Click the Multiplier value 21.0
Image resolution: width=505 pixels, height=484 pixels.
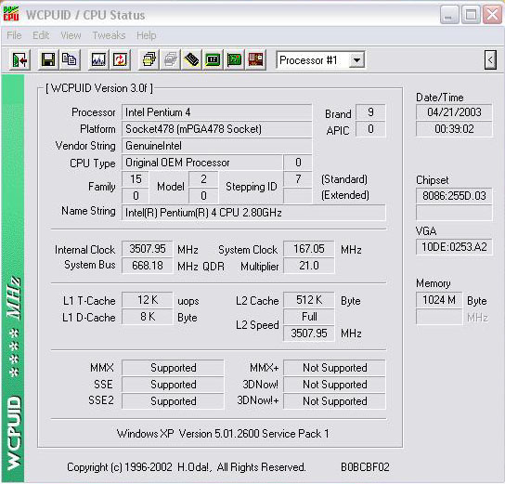click(x=309, y=266)
